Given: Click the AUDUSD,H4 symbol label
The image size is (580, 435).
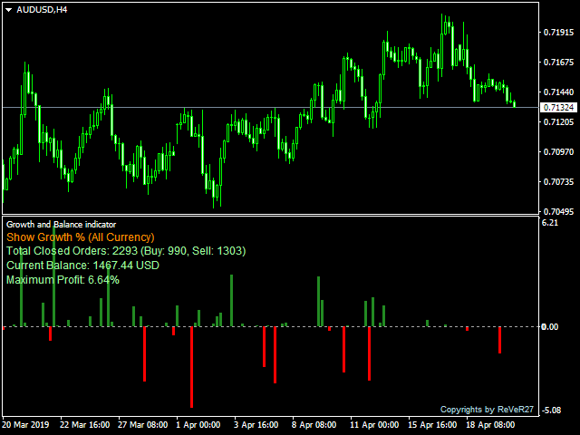Looking at the screenshot, I should tap(42, 10).
